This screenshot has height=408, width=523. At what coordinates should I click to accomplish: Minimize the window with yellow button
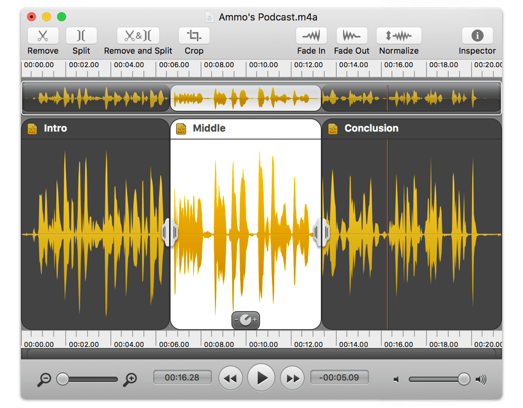47,17
